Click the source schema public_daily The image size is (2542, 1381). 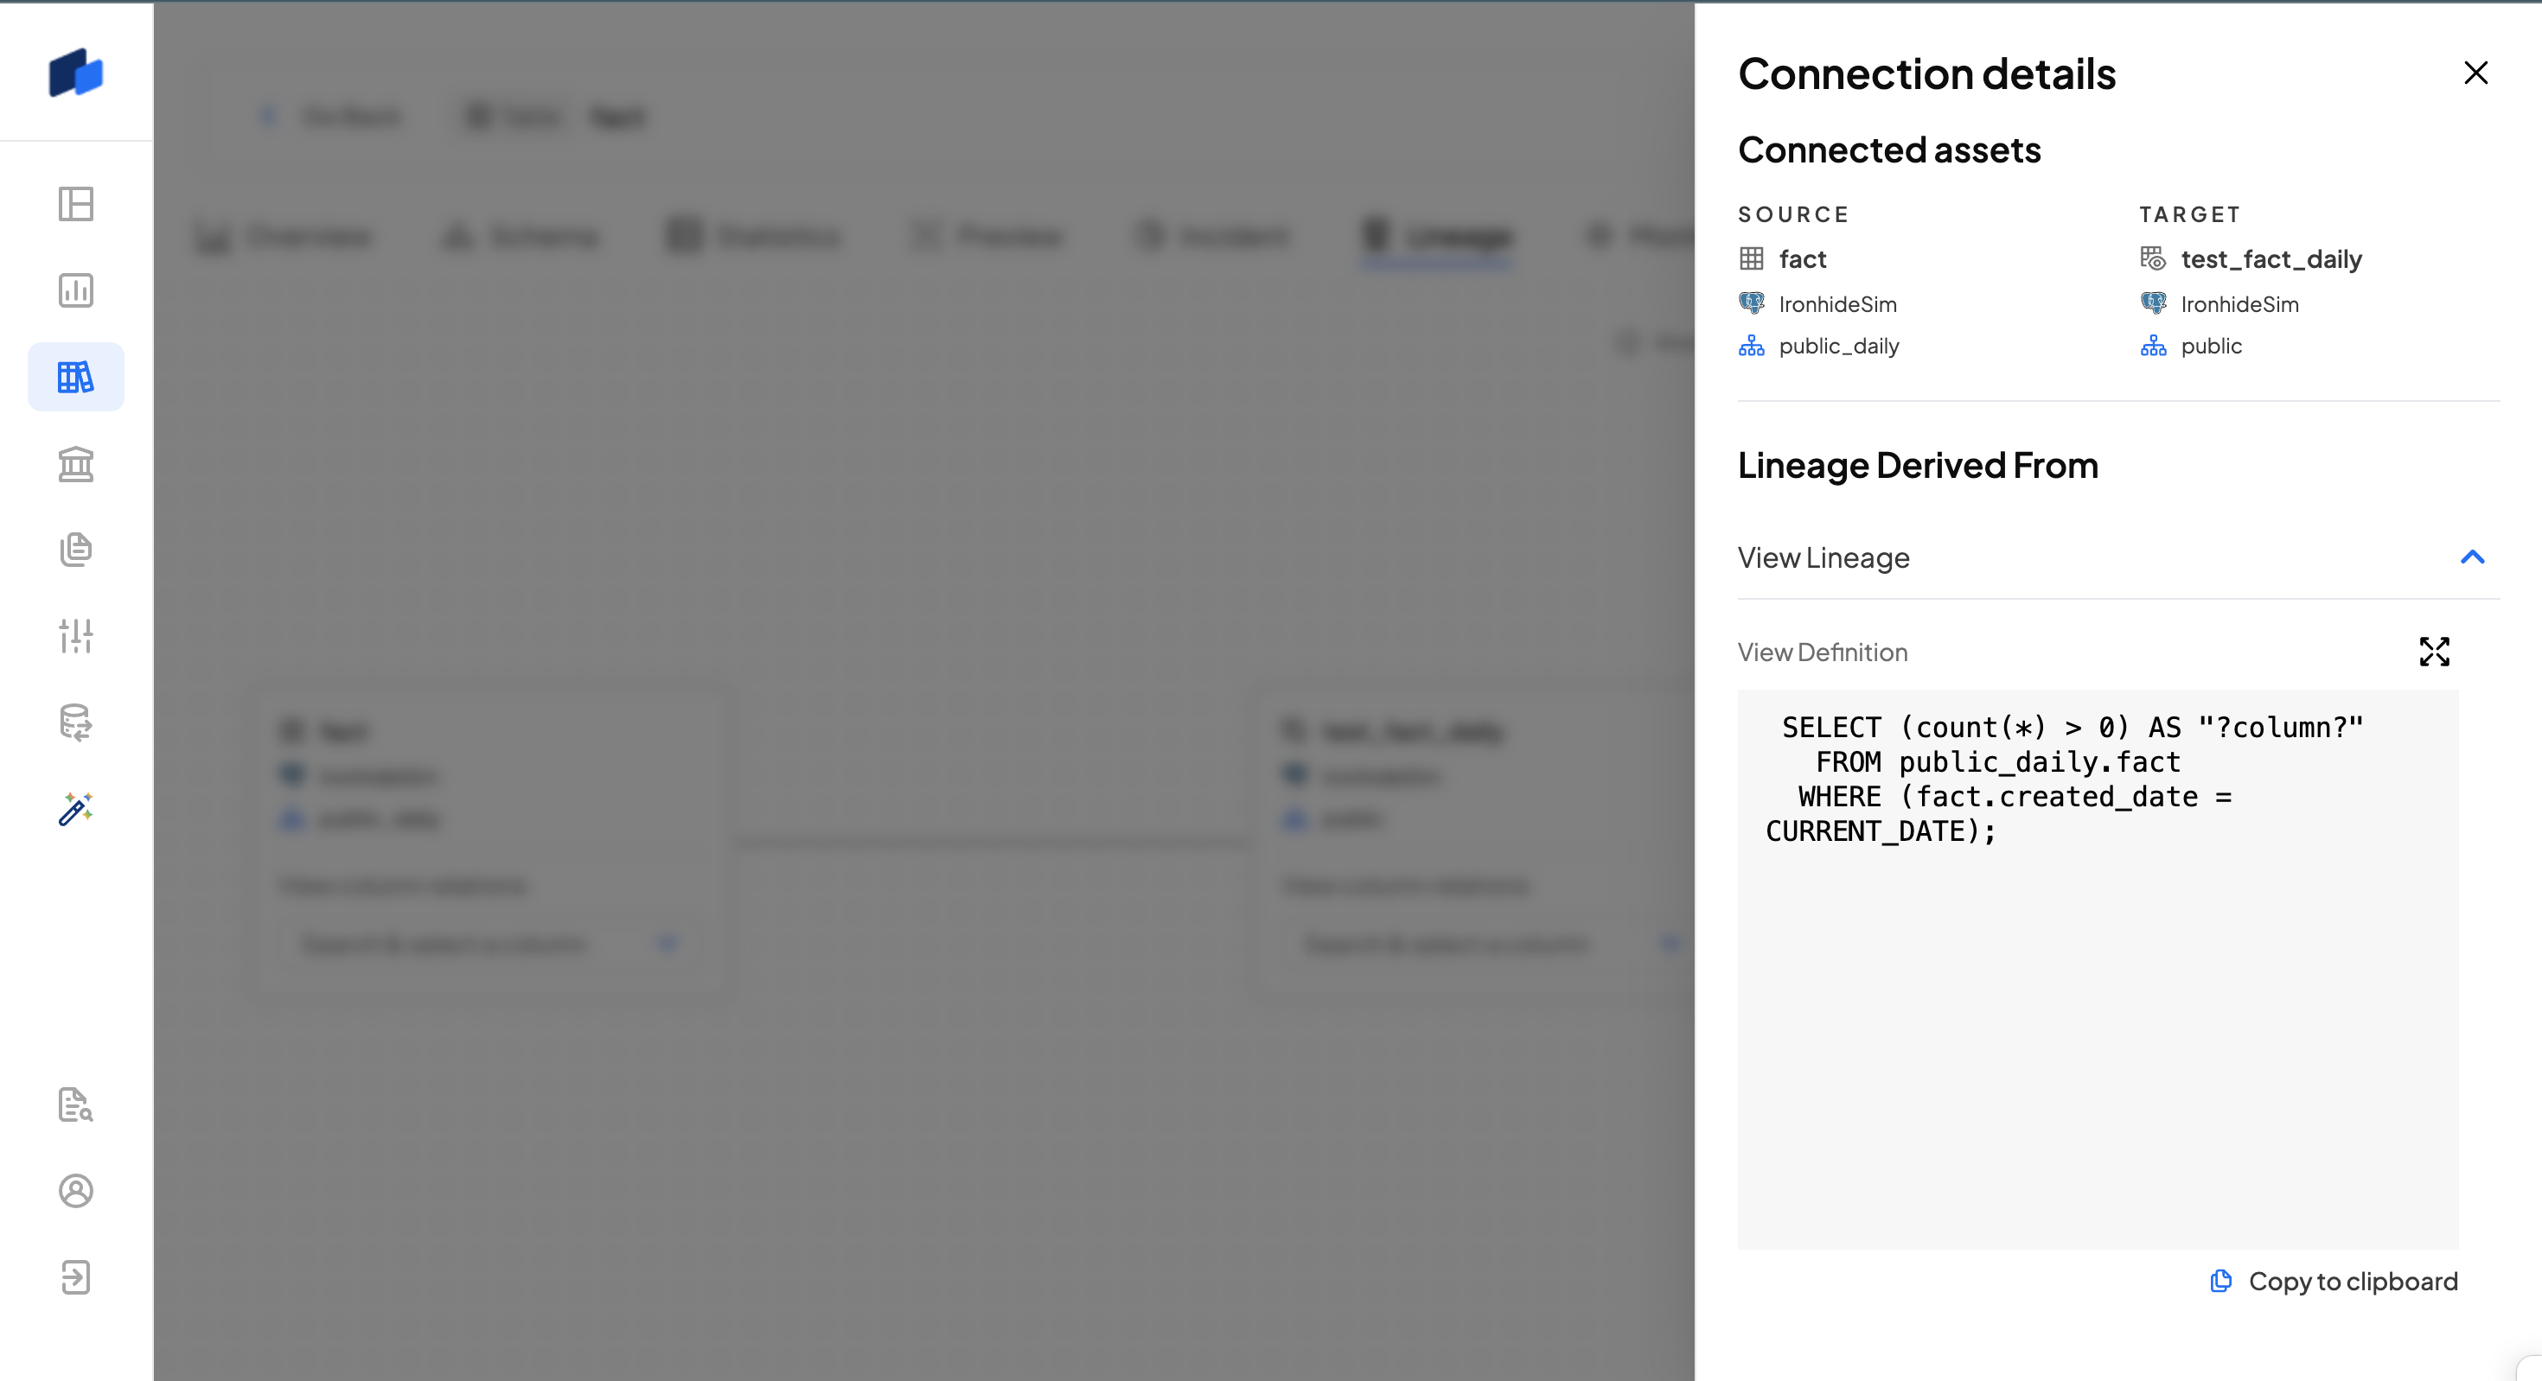click(1838, 347)
